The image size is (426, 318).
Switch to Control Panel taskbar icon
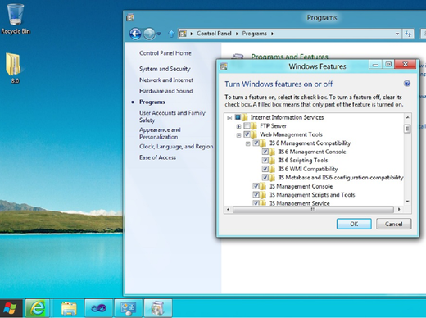pos(129,308)
